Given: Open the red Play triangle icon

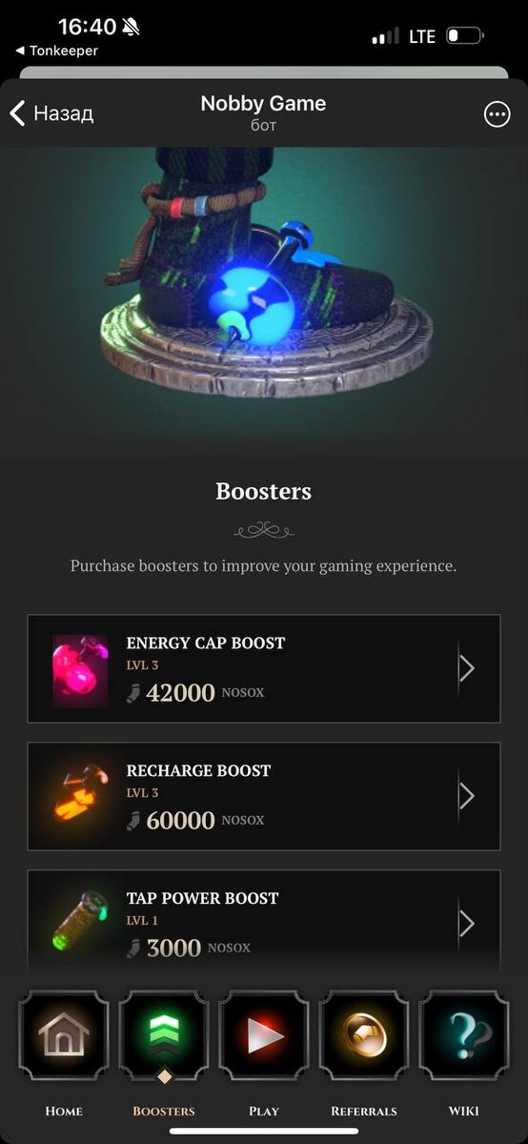Looking at the screenshot, I should click(264, 1035).
